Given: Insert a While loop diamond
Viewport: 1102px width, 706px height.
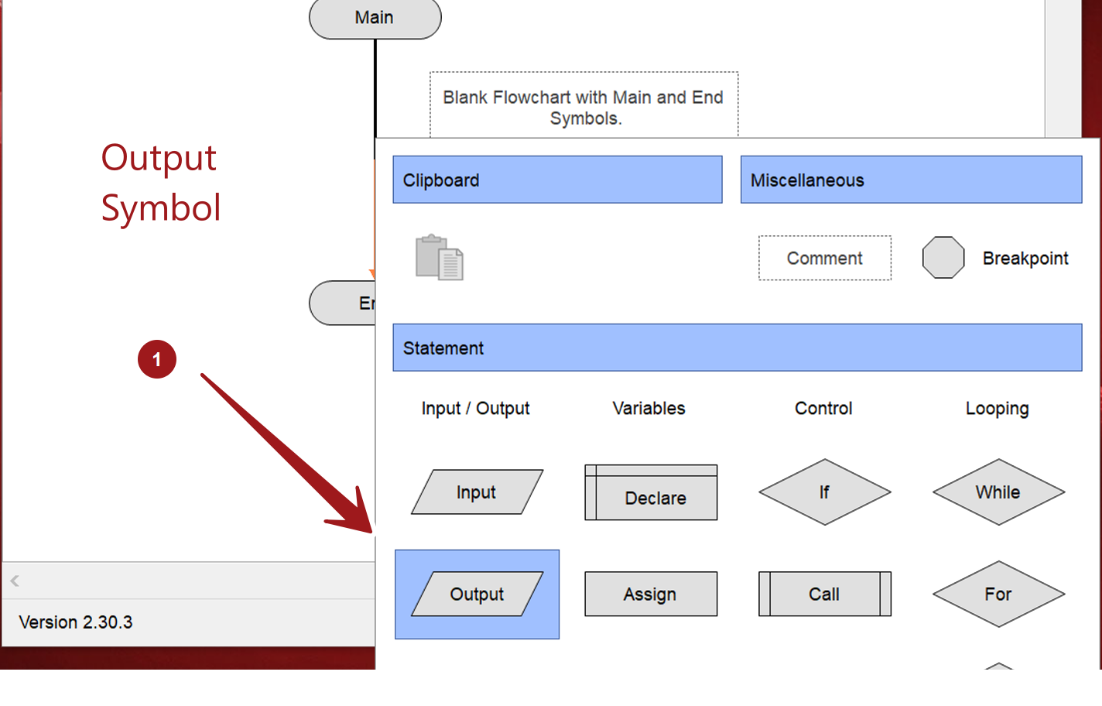Looking at the screenshot, I should [998, 492].
